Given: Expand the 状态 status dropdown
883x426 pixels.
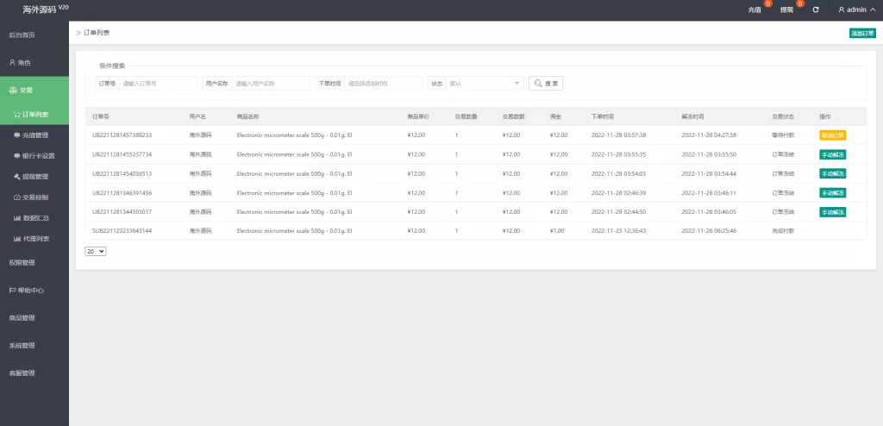Looking at the screenshot, I should click(485, 84).
